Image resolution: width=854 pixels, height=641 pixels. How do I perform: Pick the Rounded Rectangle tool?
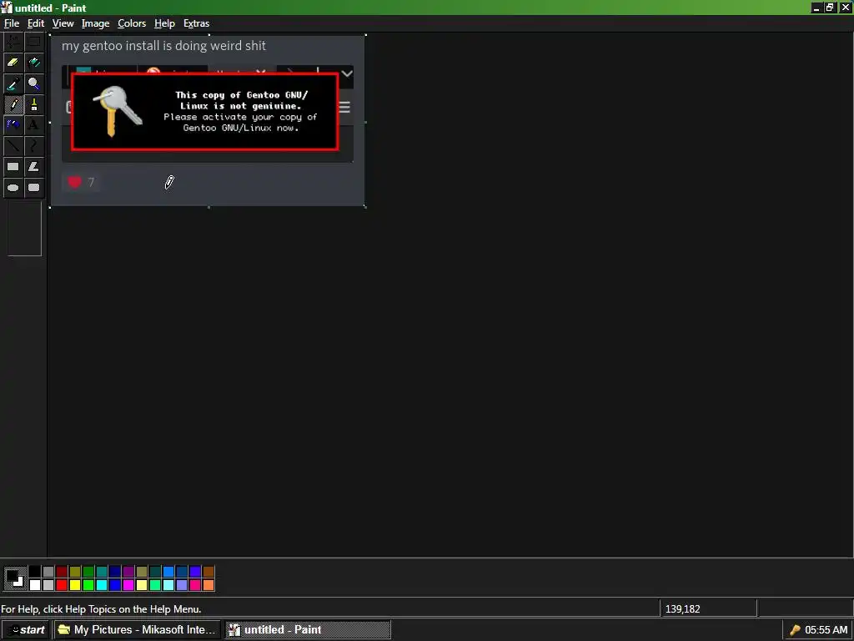tap(33, 188)
